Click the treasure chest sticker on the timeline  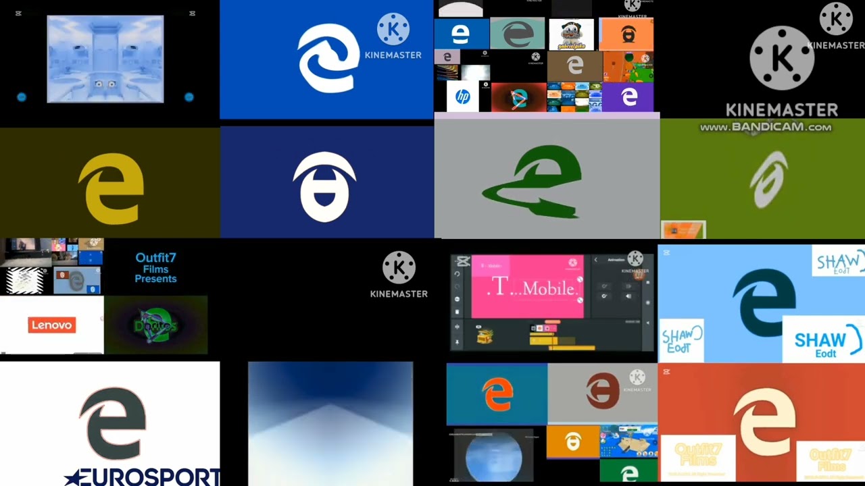click(x=485, y=336)
